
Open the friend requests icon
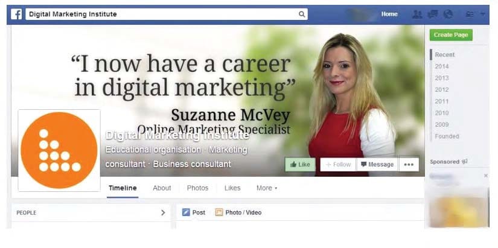(x=417, y=14)
